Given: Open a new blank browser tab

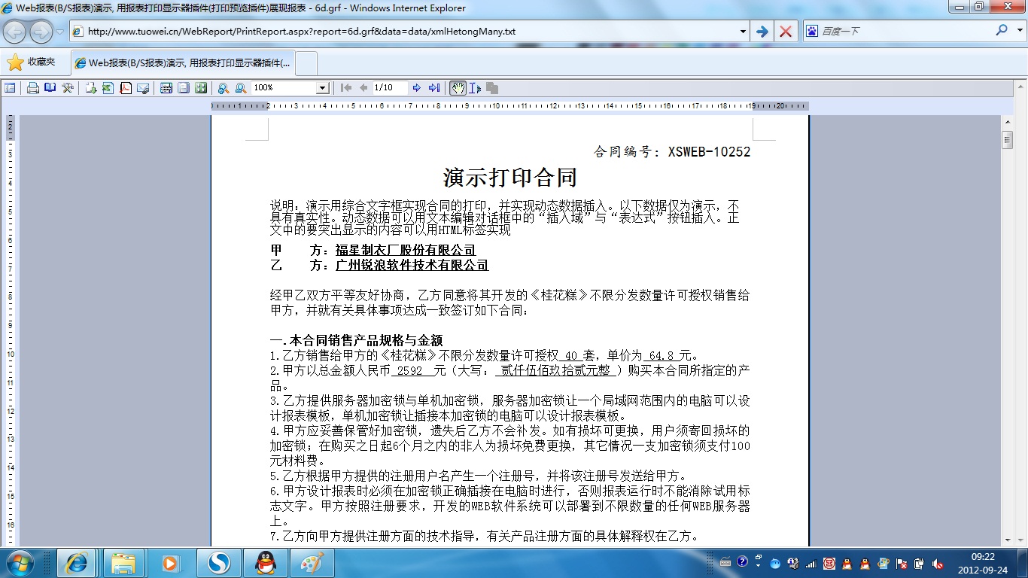Looking at the screenshot, I should pyautogui.click(x=306, y=63).
